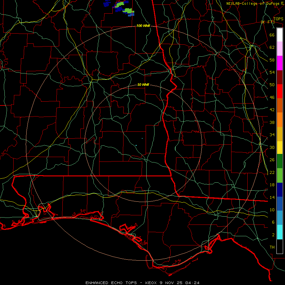
Task: Click the 100 NMI range ring label
Action: [143, 26]
